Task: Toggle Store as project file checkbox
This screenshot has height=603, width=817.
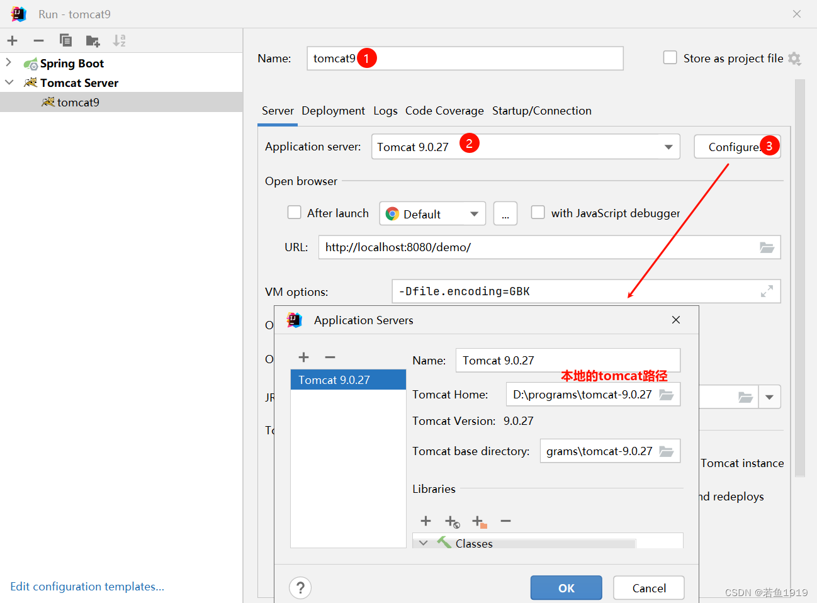Action: coord(670,58)
